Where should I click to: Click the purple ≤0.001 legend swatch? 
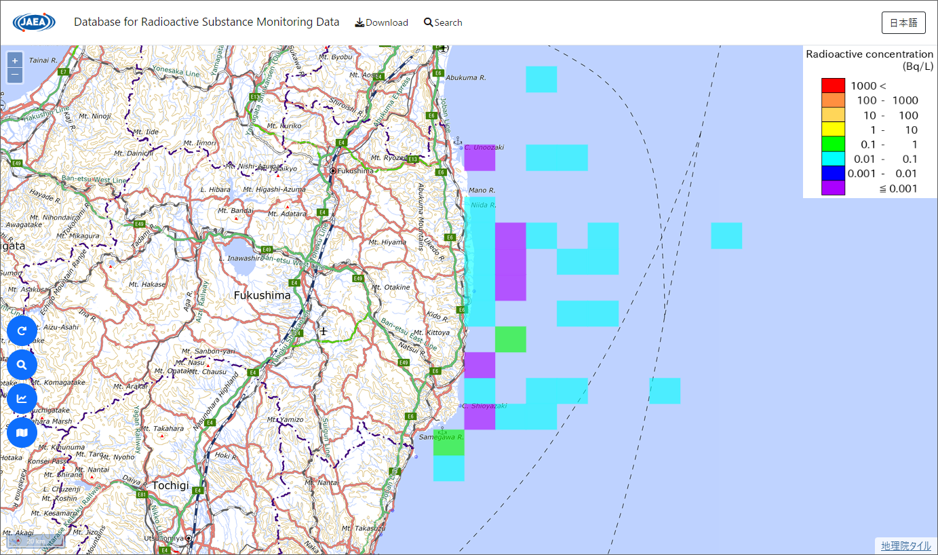[x=833, y=189]
